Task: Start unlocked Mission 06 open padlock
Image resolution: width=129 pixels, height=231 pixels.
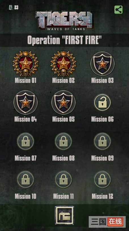Action: [102, 102]
